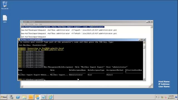Switch to Exchange Management Shell taskbar button
Screen dimensions: 178x100
(x=37, y=97)
